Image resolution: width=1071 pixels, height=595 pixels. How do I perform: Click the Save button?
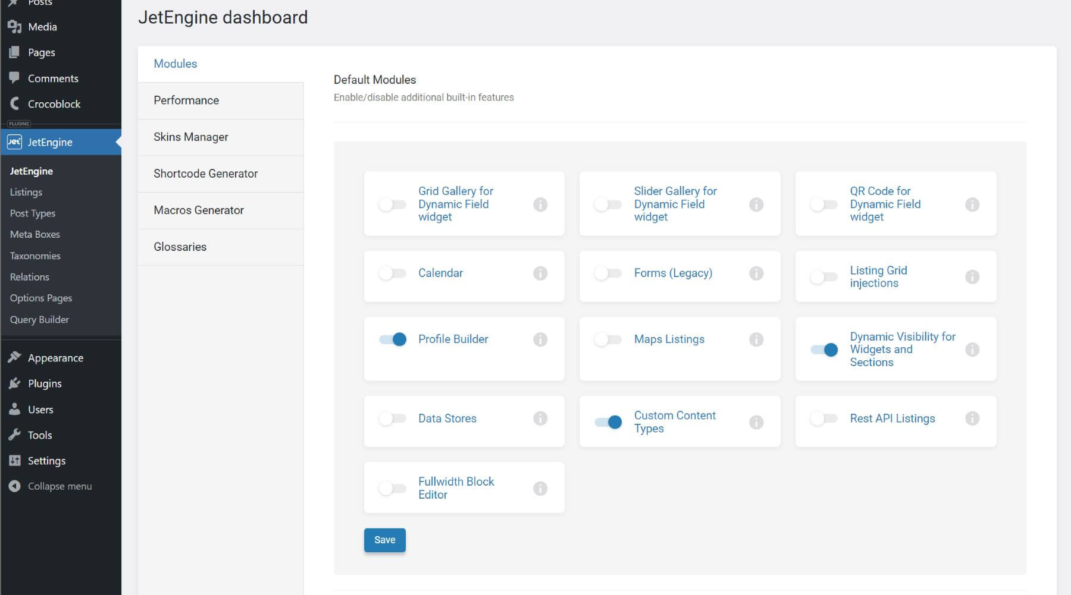click(384, 540)
